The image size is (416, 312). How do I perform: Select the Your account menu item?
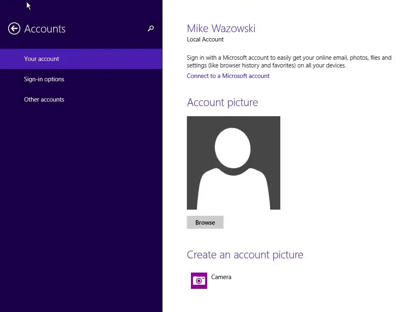[81, 59]
